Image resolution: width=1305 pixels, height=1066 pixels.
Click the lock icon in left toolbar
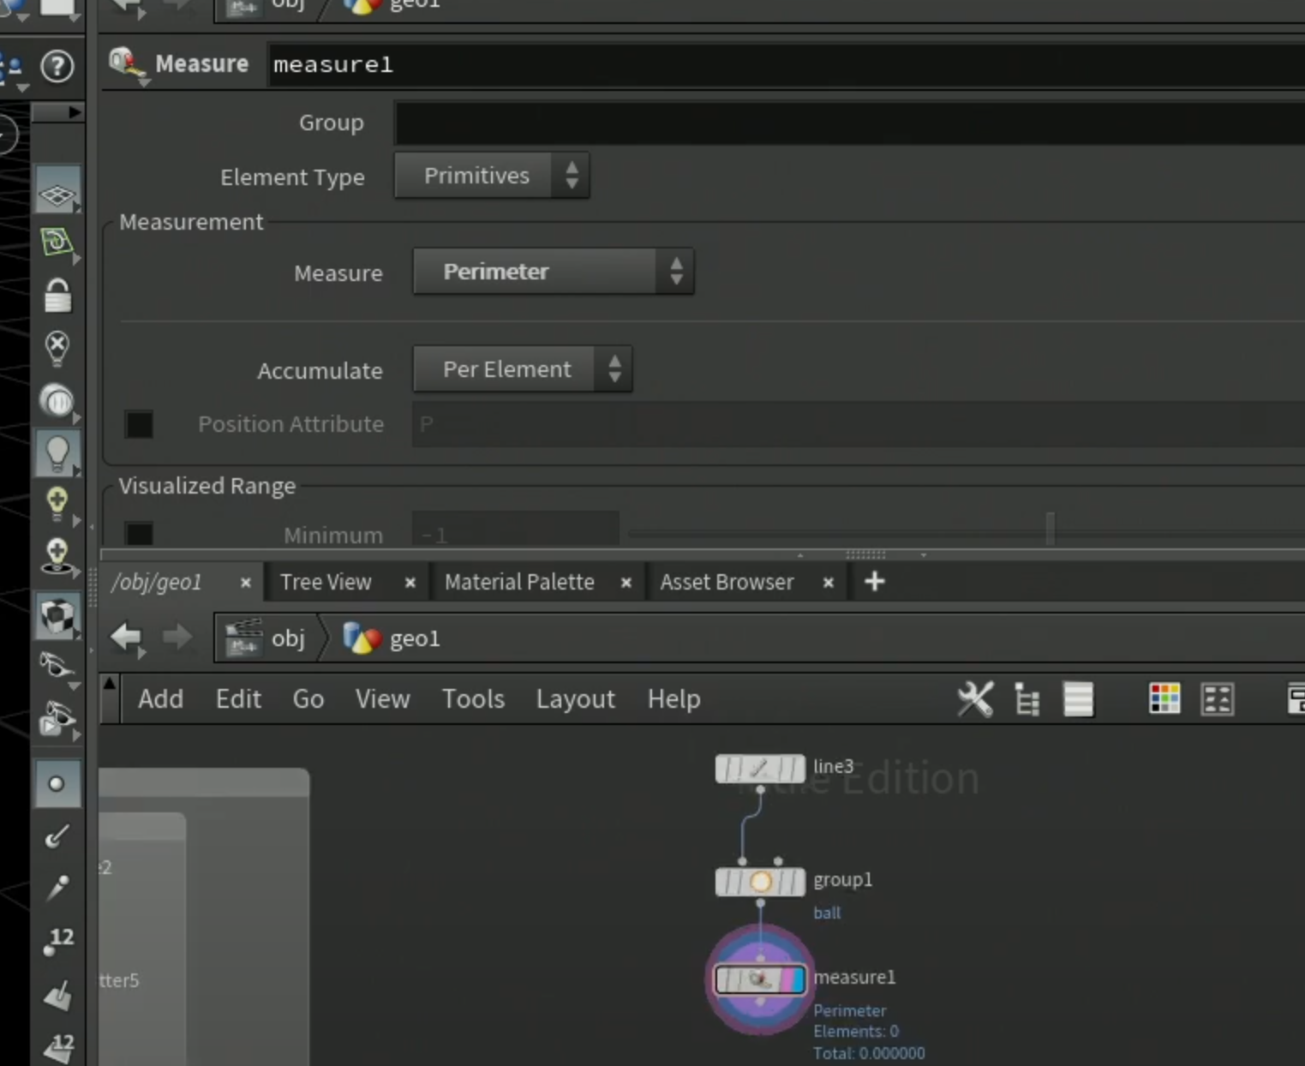pos(57,296)
